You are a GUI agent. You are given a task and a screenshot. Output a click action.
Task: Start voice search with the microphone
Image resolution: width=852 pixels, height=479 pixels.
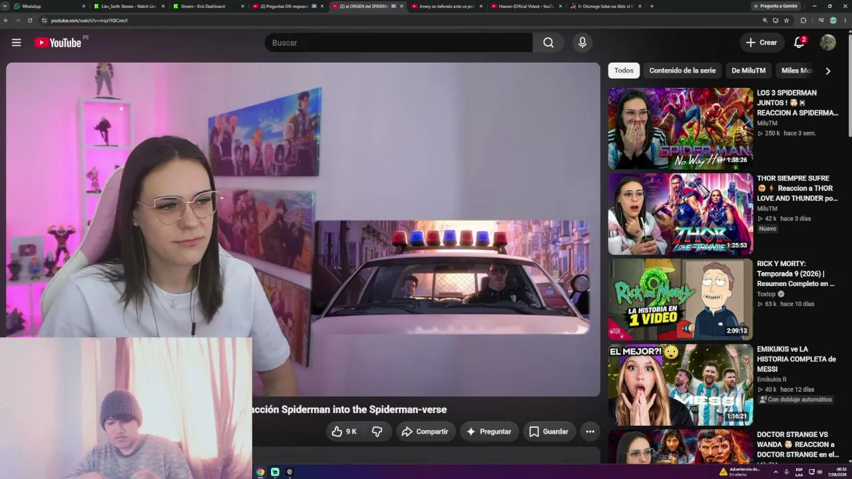(x=582, y=43)
